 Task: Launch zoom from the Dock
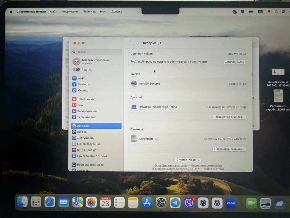point(231,203)
